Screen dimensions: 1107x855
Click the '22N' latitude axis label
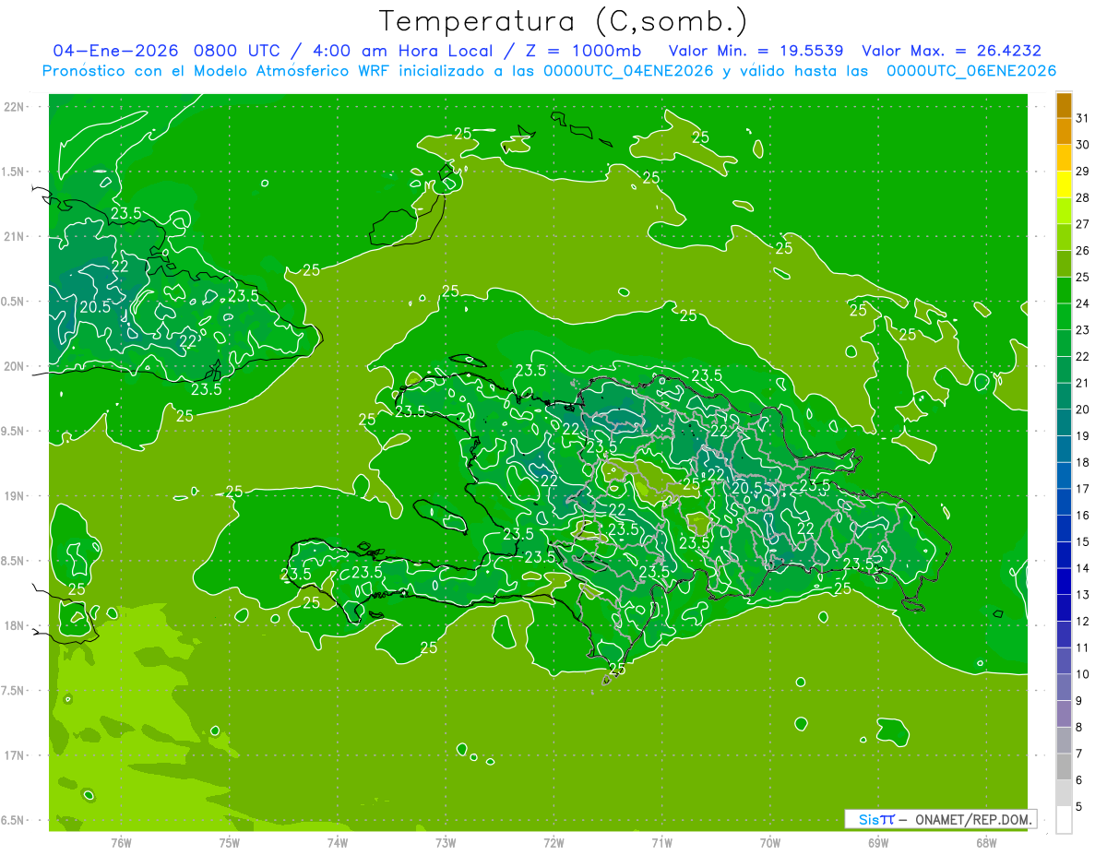tap(15, 107)
